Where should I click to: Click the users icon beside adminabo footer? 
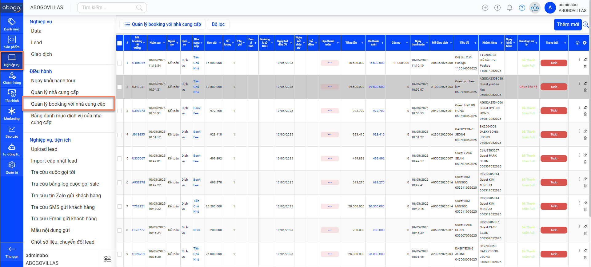coord(107,259)
